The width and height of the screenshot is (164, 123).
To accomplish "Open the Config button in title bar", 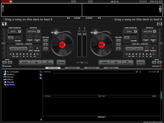I will point(143,2).
